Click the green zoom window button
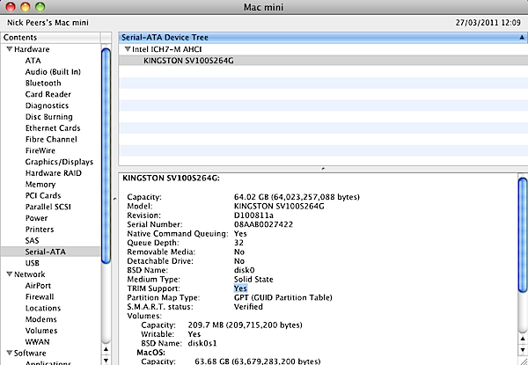Screen dimensions: 528x365 coord(40,7)
